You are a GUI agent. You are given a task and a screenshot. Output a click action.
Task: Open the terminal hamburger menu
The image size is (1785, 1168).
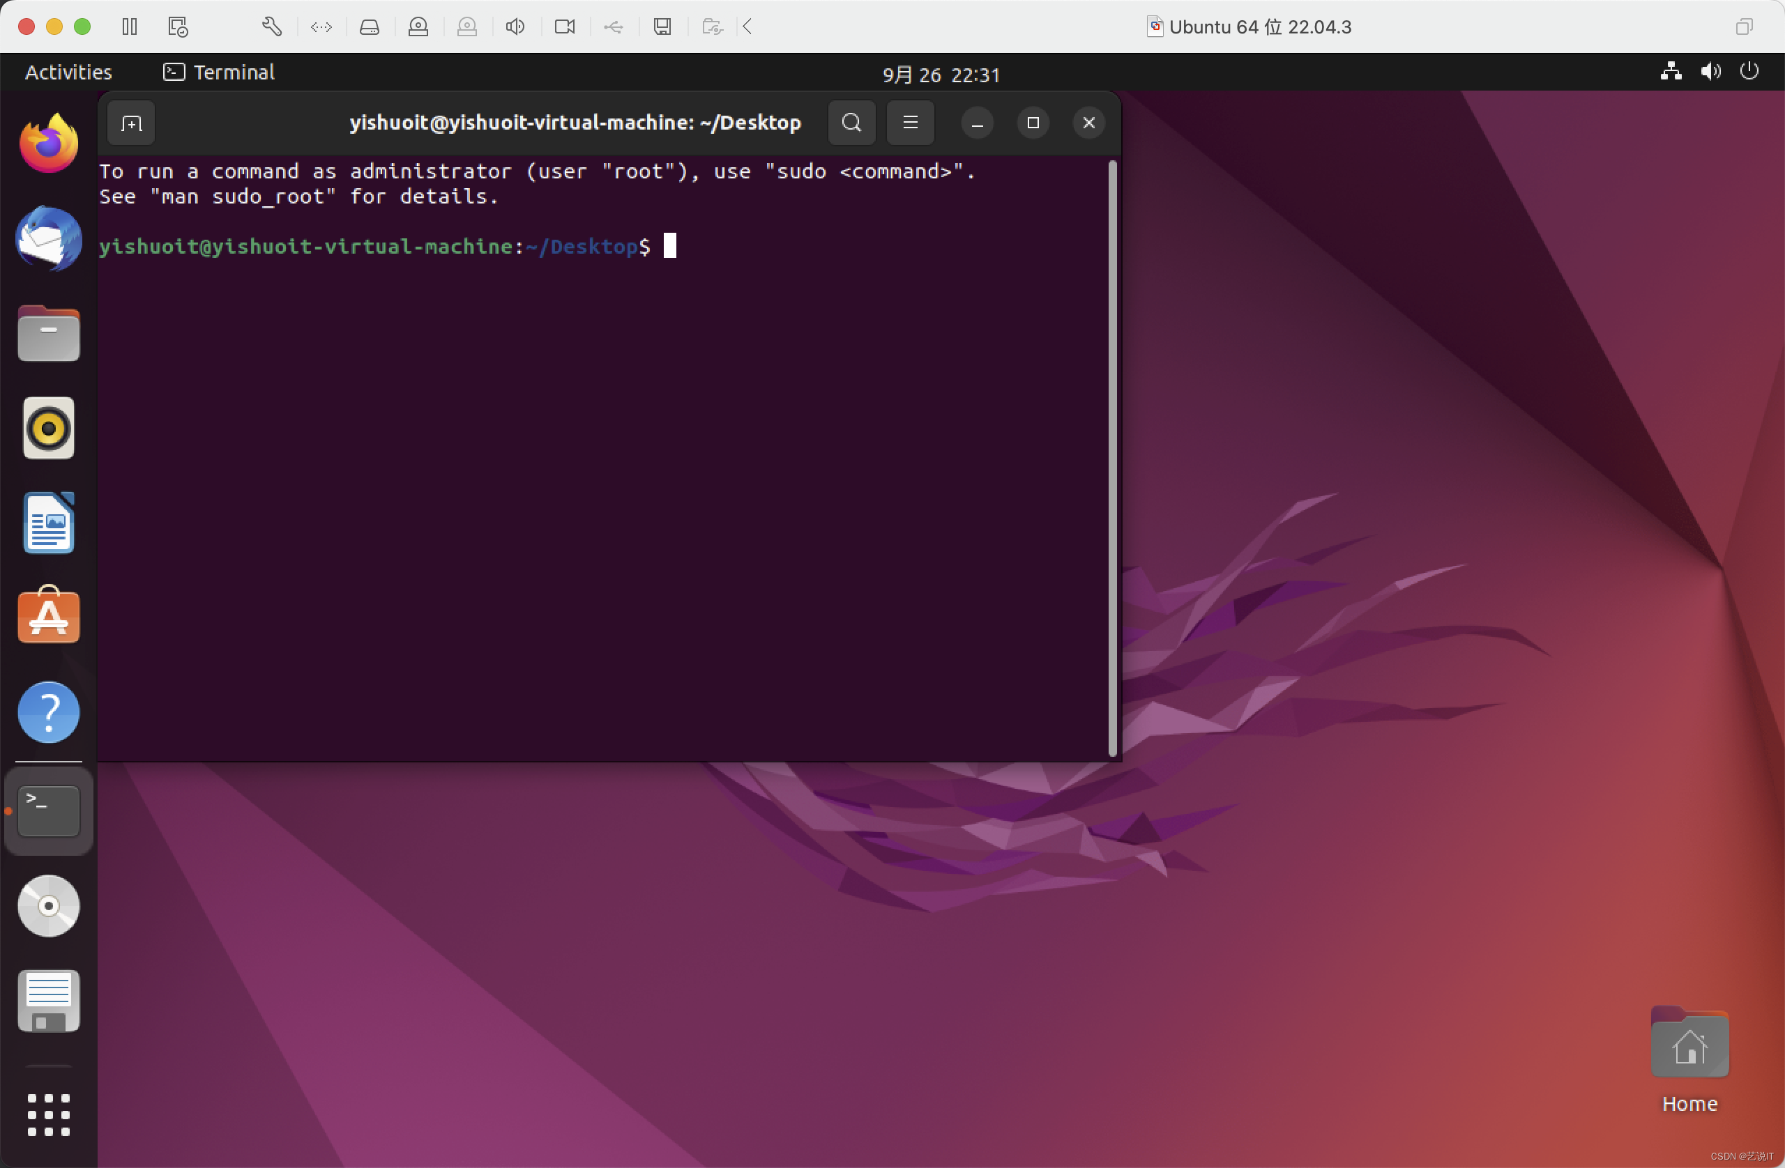click(910, 123)
